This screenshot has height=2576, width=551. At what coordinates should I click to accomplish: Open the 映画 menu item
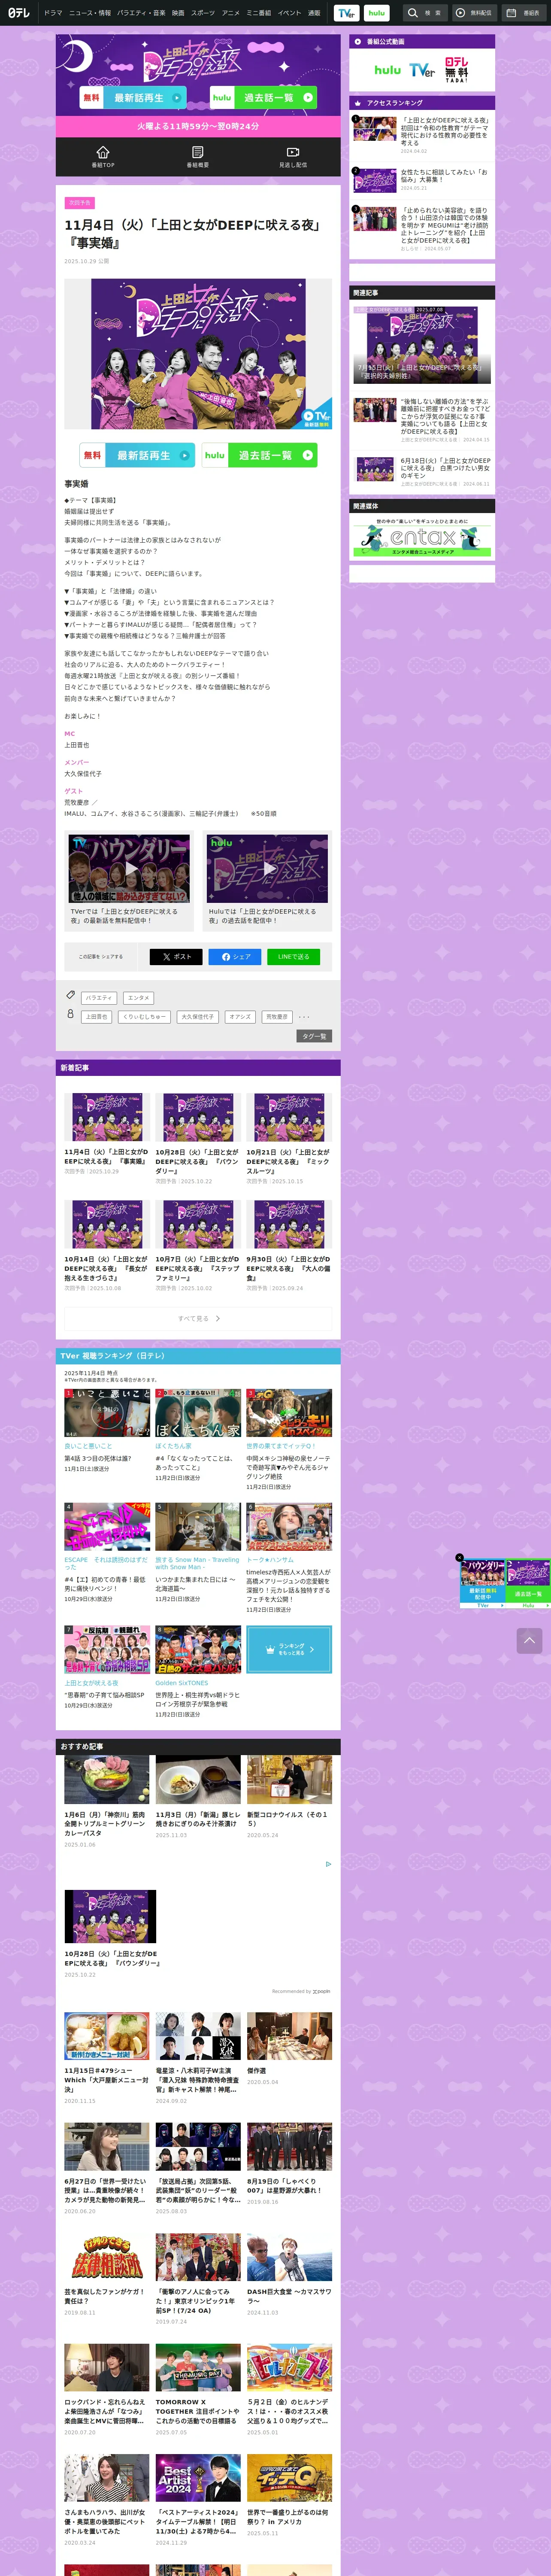coord(178,13)
